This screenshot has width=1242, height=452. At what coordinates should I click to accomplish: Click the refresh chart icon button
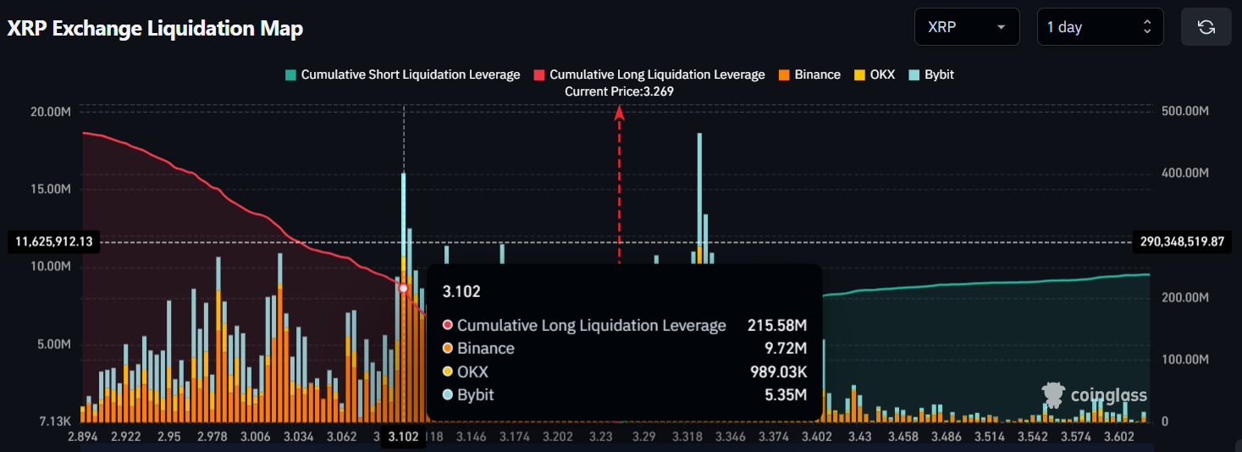1206,27
